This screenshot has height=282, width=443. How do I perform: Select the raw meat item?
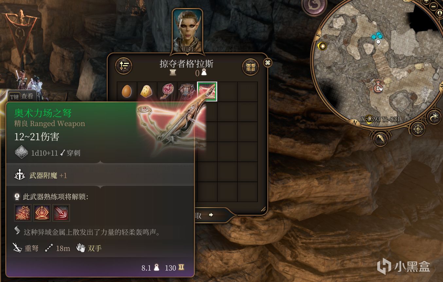pyautogui.click(x=167, y=91)
